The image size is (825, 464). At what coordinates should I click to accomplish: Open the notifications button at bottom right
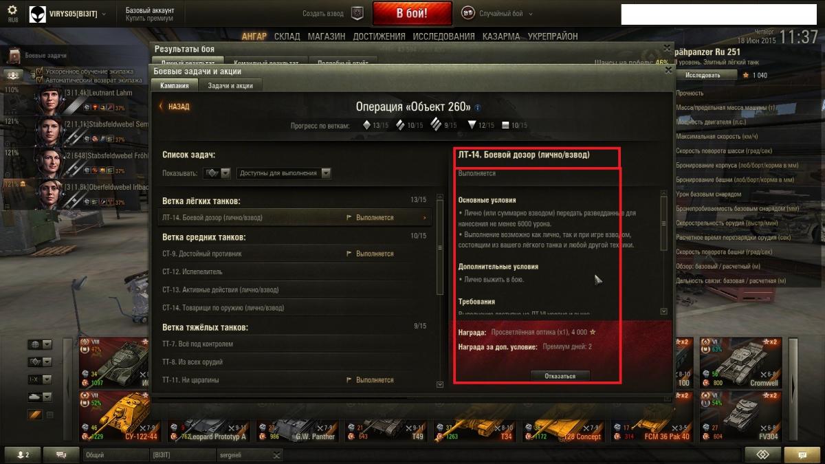point(802,454)
